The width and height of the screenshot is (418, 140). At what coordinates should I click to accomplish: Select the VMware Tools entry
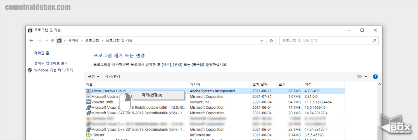[x=102, y=102]
